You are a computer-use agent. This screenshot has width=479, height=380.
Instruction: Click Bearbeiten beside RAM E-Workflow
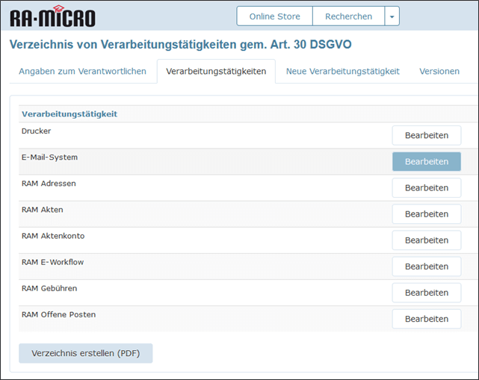point(426,266)
